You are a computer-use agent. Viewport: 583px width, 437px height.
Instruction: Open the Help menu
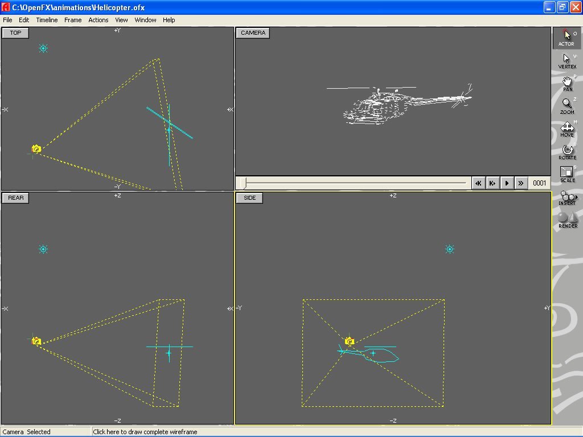point(169,20)
